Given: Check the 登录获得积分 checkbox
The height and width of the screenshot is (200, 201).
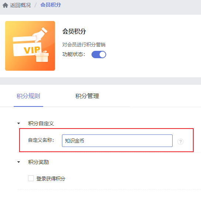Looking at the screenshot, I should [31, 178].
